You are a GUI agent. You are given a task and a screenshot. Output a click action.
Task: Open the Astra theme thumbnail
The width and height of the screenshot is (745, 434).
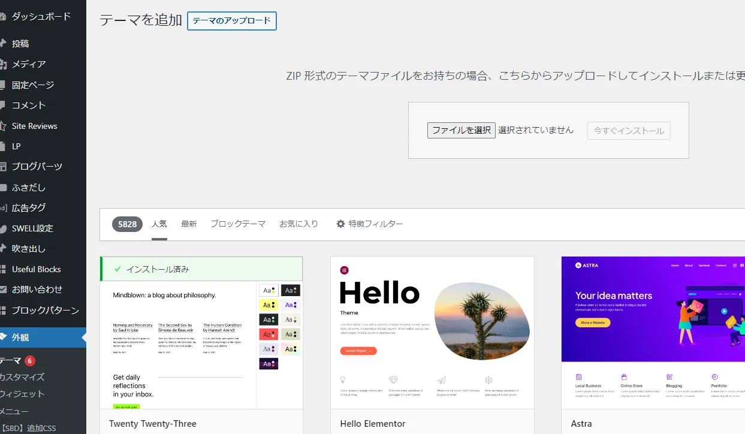point(653,333)
